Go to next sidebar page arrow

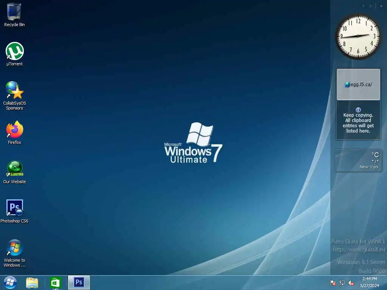[370, 6]
